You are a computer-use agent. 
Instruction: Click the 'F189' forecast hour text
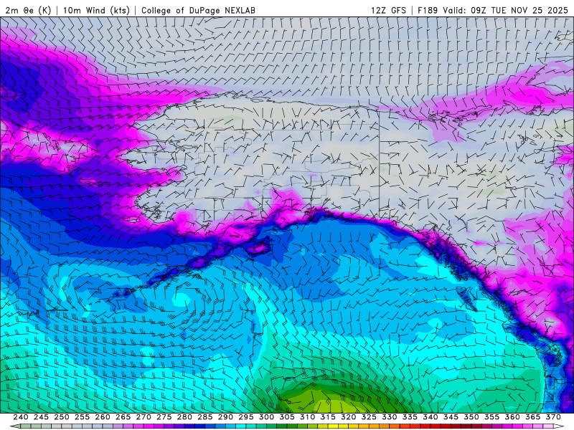(428, 10)
